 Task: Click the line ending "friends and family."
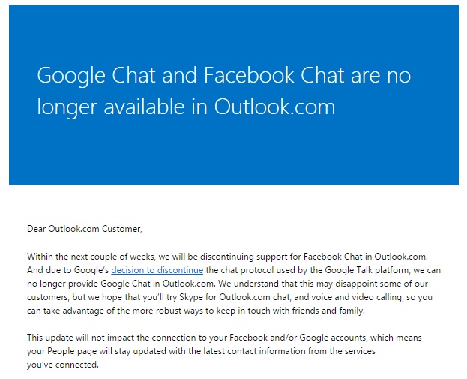196,311
